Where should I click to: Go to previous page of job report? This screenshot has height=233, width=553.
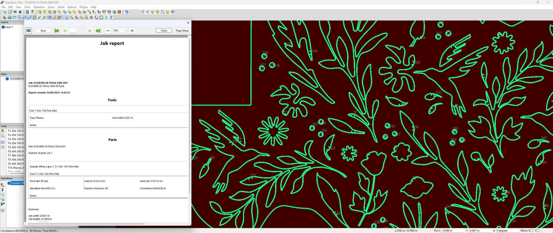point(65,30)
